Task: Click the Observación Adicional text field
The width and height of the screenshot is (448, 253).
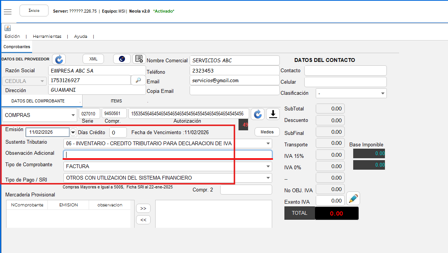Action: (x=167, y=154)
